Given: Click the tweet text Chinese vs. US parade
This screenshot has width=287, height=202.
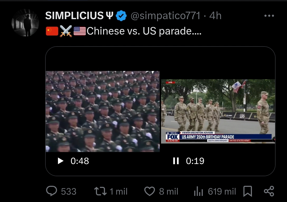Looking at the screenshot, I should (144, 31).
